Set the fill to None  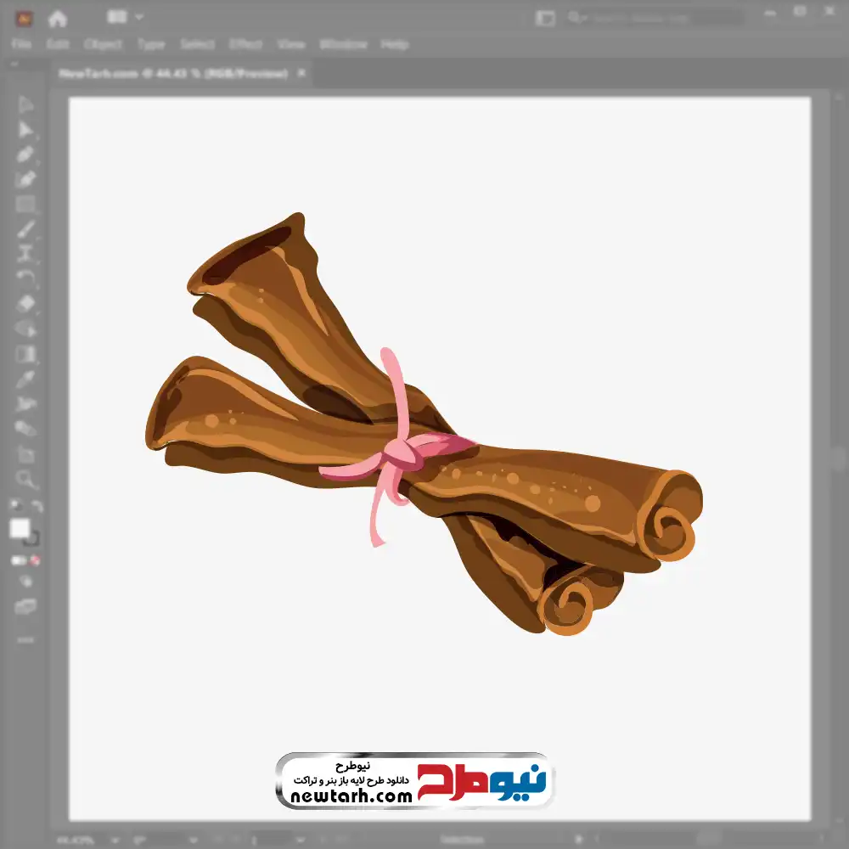click(x=36, y=560)
